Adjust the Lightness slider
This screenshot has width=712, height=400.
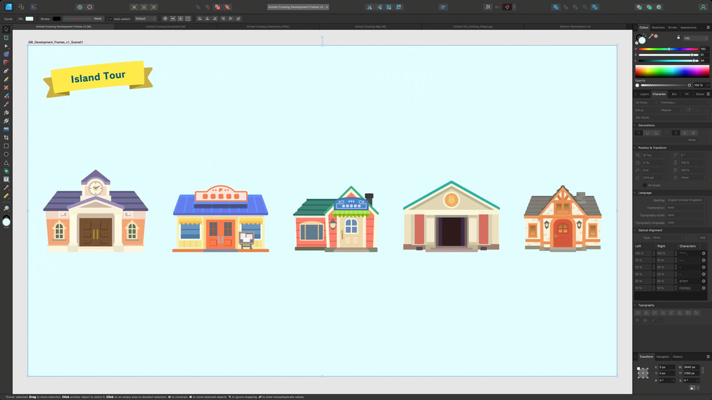pyautogui.click(x=669, y=60)
